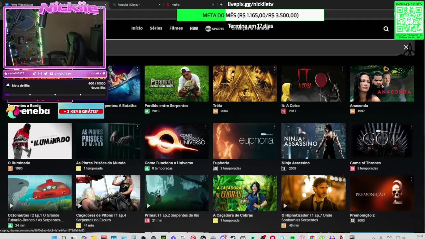
Task: Open Perdido entre Serpentes thumbnail
Action: click(x=177, y=83)
